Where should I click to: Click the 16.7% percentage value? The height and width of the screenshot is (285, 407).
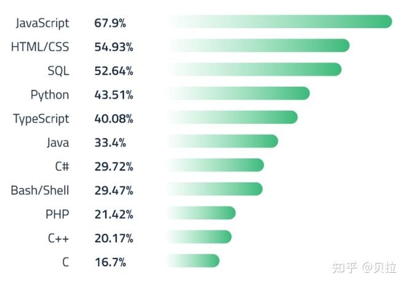110,262
